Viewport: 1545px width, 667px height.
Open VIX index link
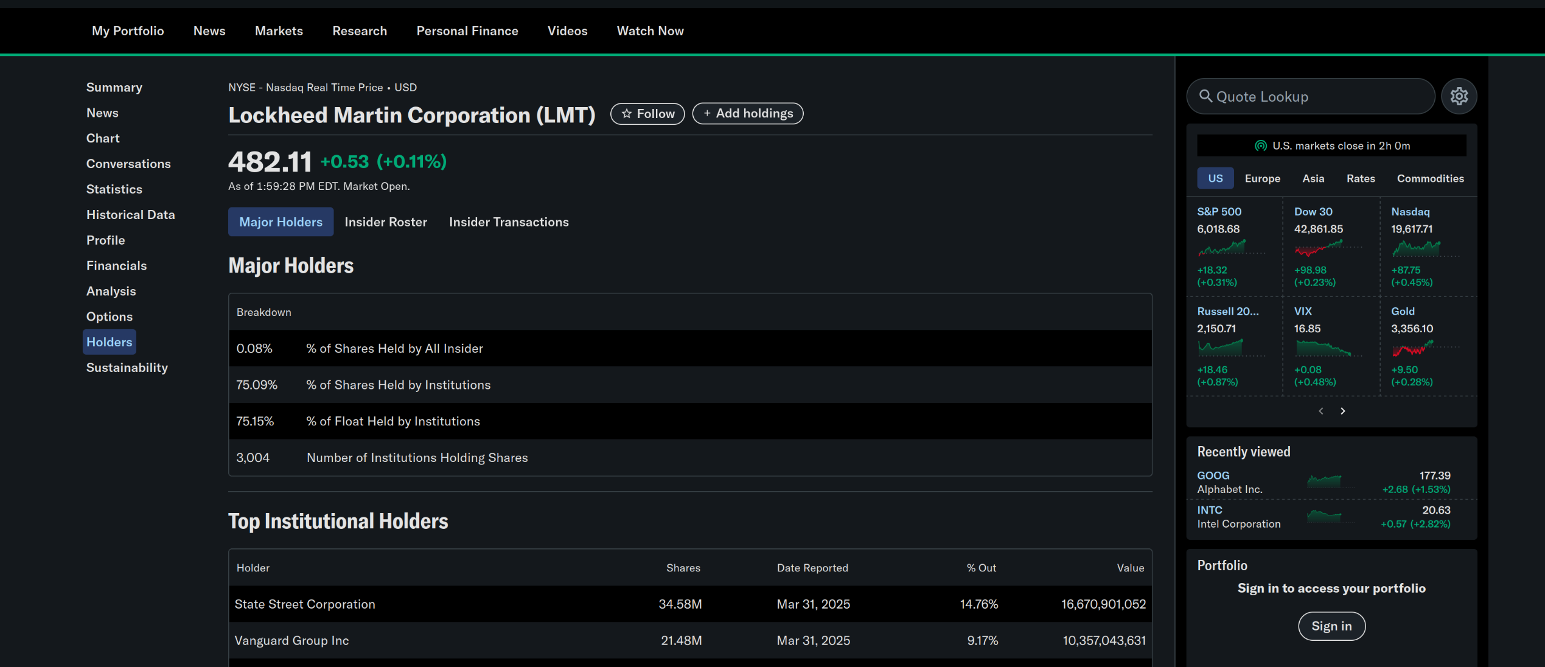pyautogui.click(x=1303, y=312)
